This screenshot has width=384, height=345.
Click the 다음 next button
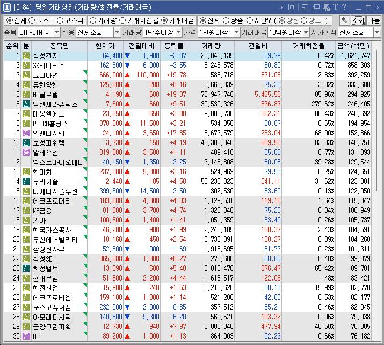373,20
